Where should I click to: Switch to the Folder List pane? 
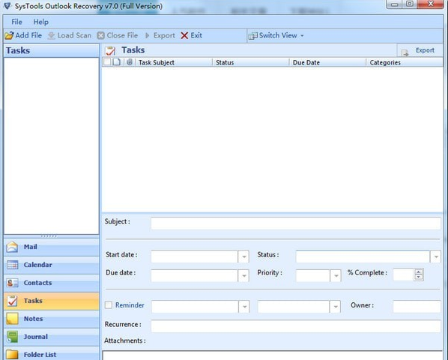52,353
